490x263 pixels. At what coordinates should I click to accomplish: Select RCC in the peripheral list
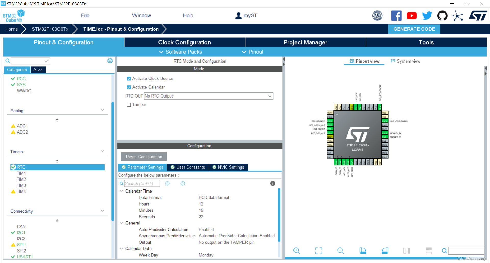[21, 79]
